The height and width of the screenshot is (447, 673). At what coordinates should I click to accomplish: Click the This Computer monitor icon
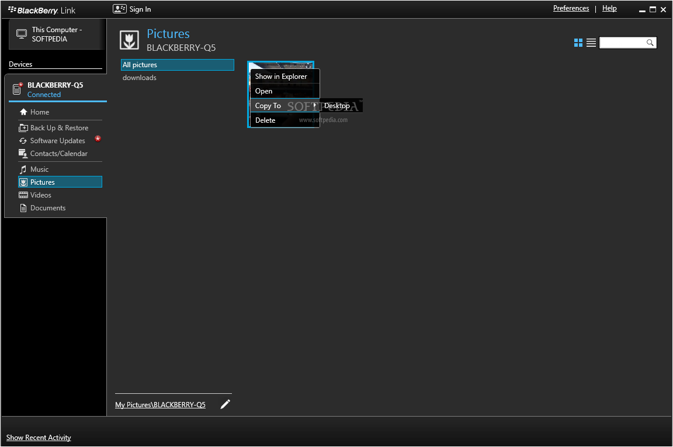coord(22,34)
